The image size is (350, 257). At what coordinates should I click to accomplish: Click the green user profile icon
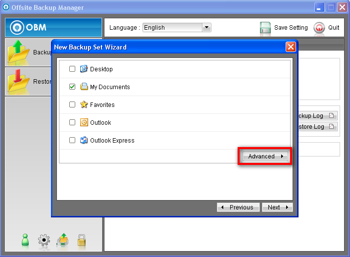click(x=26, y=240)
